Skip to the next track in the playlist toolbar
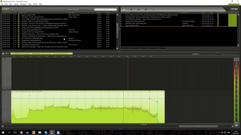The width and height of the screenshot is (241, 135). (x=146, y=10)
